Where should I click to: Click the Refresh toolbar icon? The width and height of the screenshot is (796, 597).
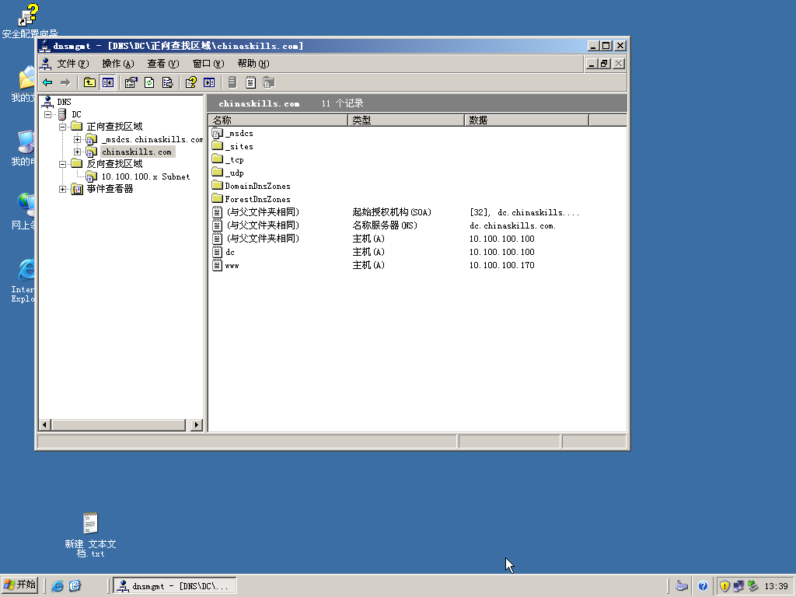click(x=149, y=82)
